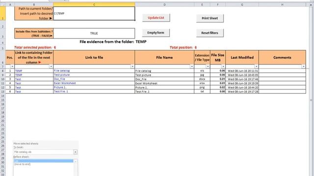Open the Link to file filter dropdown

tap(132, 66)
